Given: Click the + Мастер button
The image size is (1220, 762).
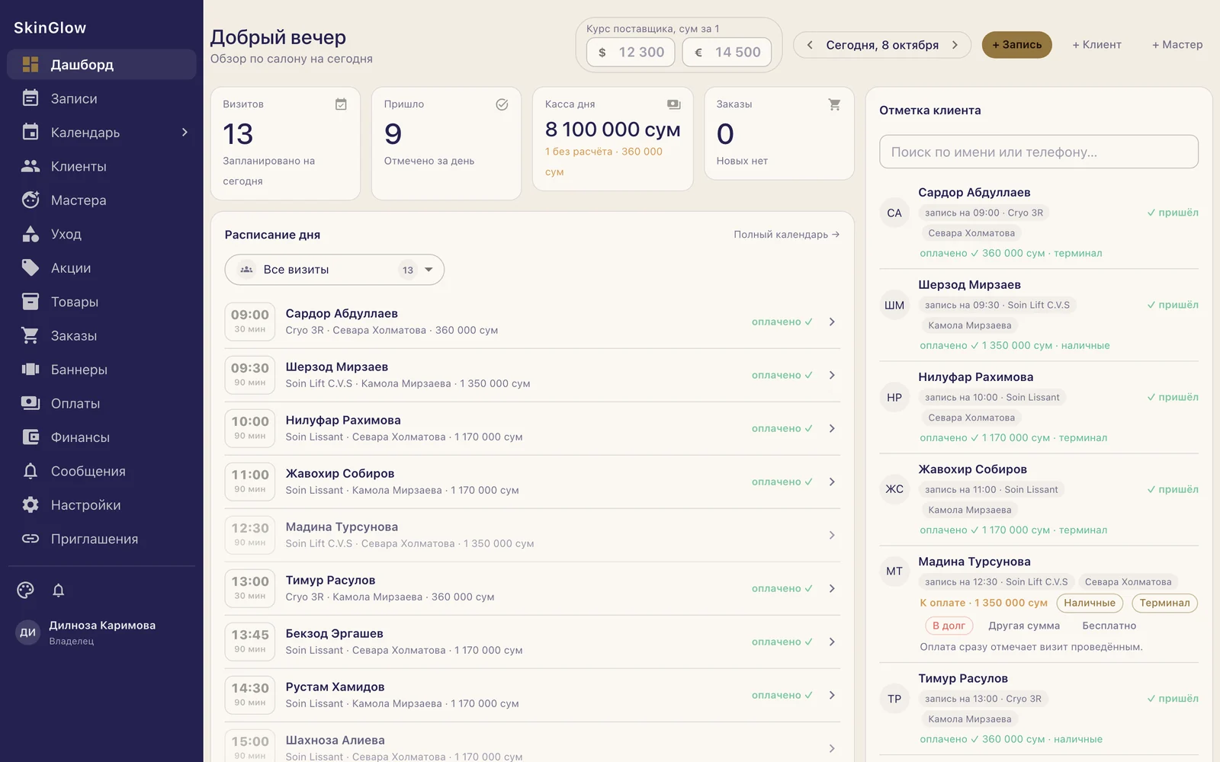Looking at the screenshot, I should click(1177, 45).
